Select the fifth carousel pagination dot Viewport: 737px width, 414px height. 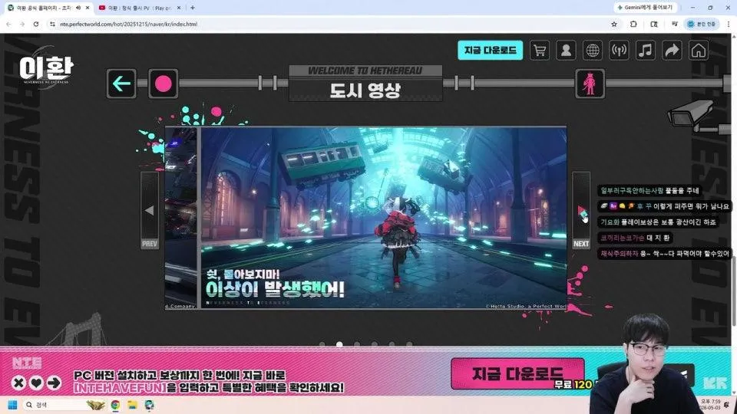coord(392,344)
